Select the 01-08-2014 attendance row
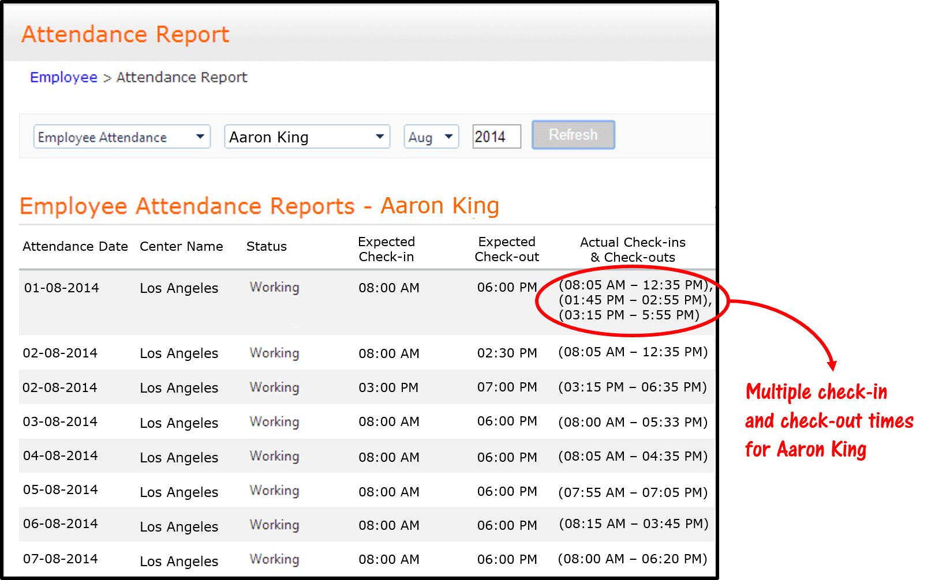Image resolution: width=935 pixels, height=580 pixels. point(61,287)
